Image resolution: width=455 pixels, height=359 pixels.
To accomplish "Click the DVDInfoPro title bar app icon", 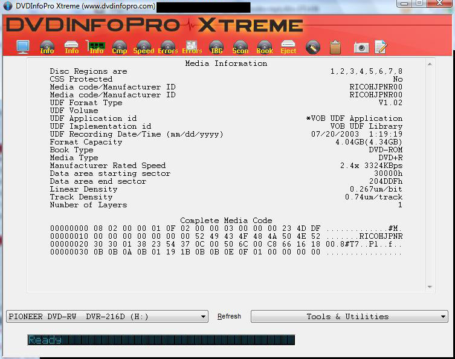I will click(x=8, y=5).
